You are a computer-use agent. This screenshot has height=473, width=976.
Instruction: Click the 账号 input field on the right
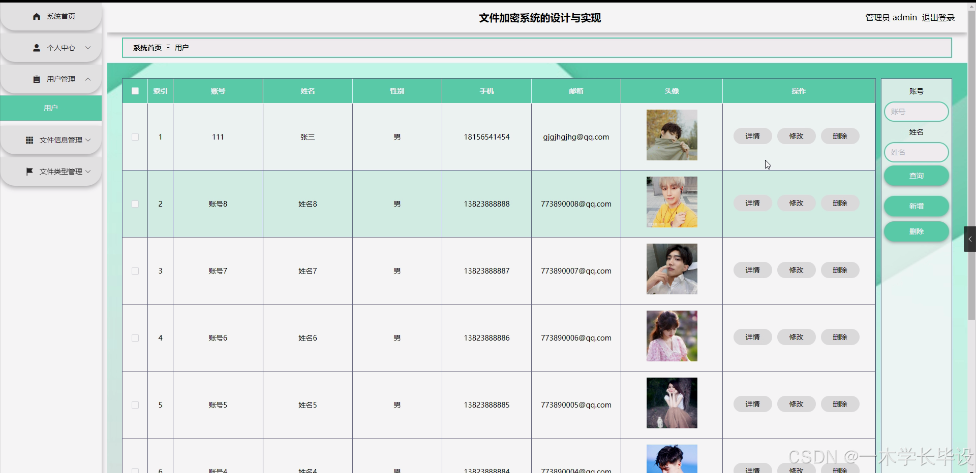coord(916,111)
